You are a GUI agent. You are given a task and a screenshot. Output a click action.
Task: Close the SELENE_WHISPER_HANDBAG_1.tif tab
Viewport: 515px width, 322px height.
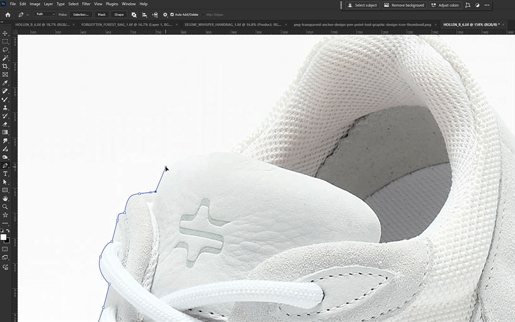(x=287, y=25)
